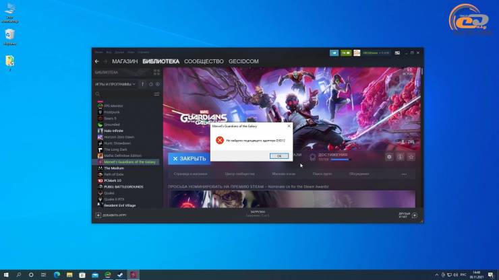Show only ready-to-play games
Image resolution: width=499 pixels, height=280 pixels.
[158, 84]
